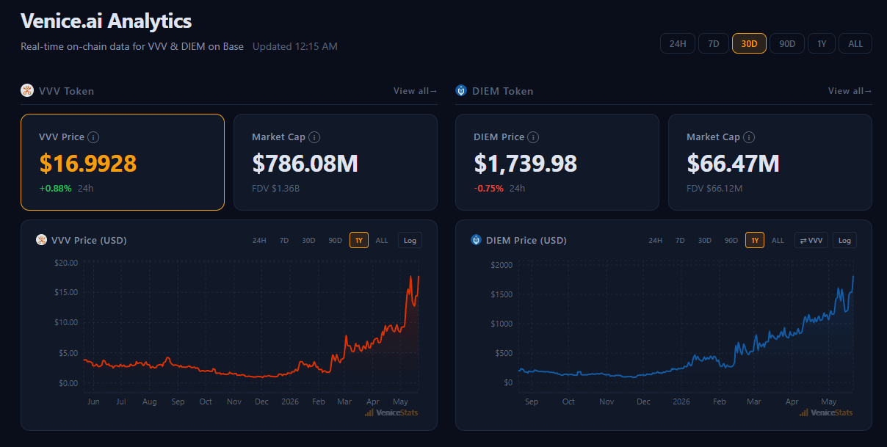
Task: Select the DIEM Market Cap card
Action: tap(770, 162)
